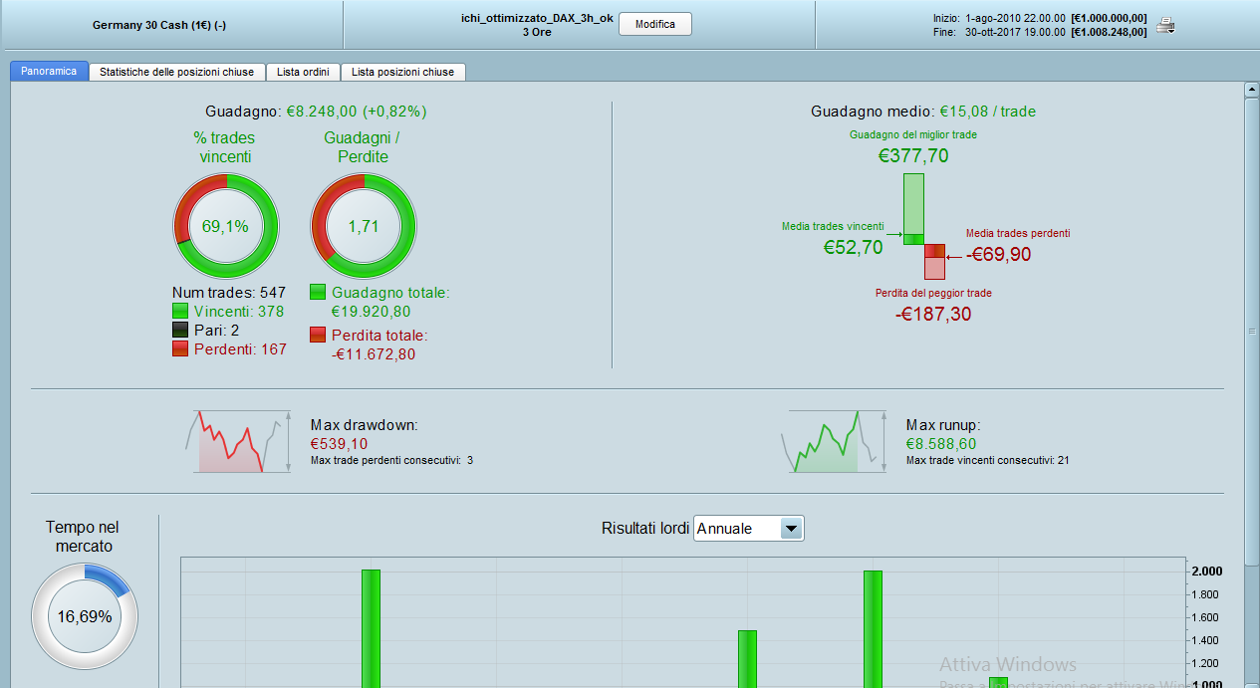Click the Guadagno totale amount €19.920,80
The image size is (1260, 688).
click(x=371, y=311)
